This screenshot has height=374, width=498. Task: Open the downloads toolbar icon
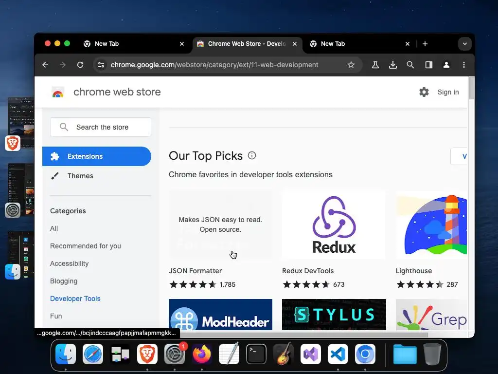[x=393, y=65]
